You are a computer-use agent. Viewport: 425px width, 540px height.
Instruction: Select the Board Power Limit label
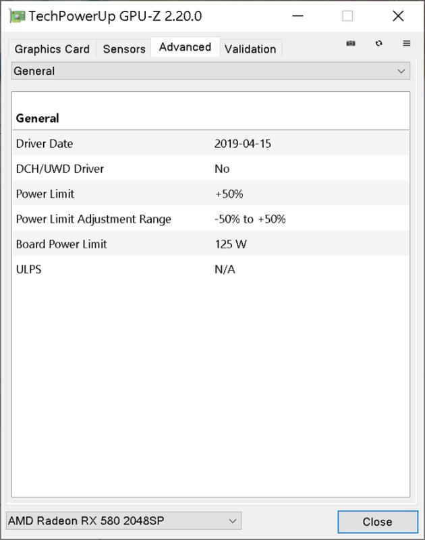point(61,244)
